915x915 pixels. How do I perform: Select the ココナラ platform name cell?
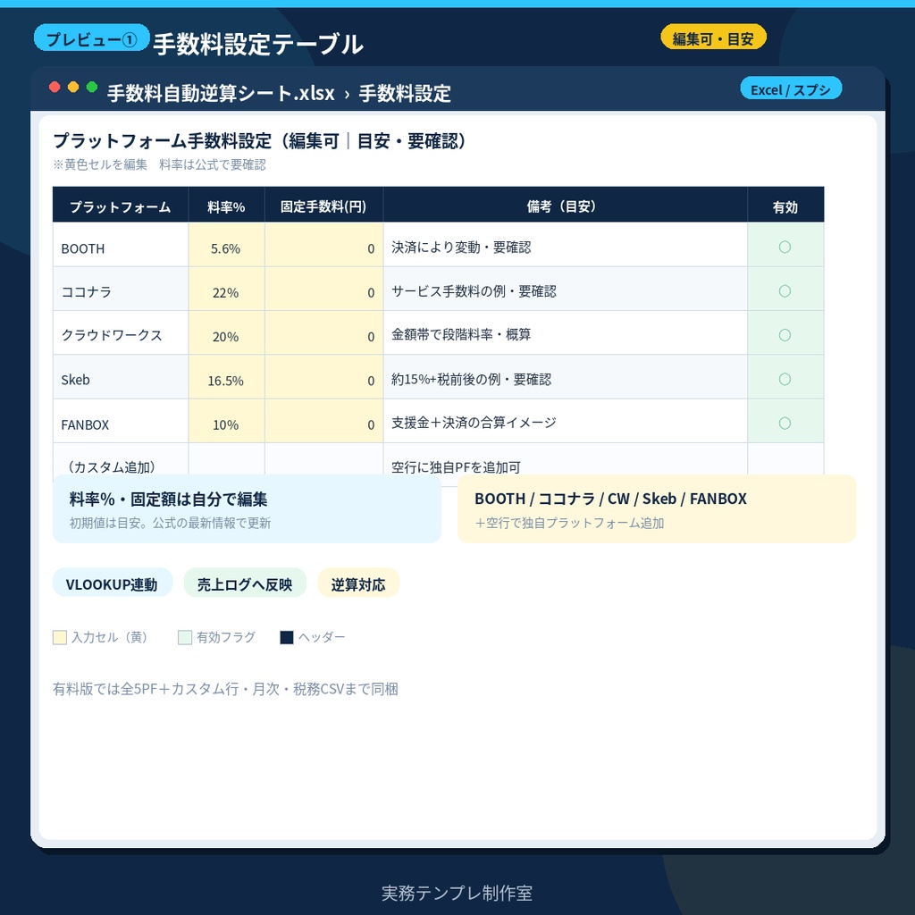[x=121, y=290]
